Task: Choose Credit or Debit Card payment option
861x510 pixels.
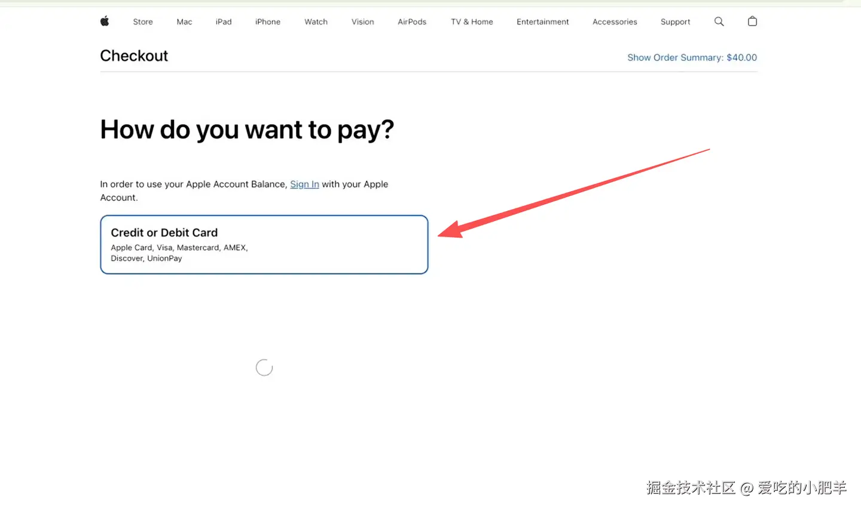Action: 264,245
